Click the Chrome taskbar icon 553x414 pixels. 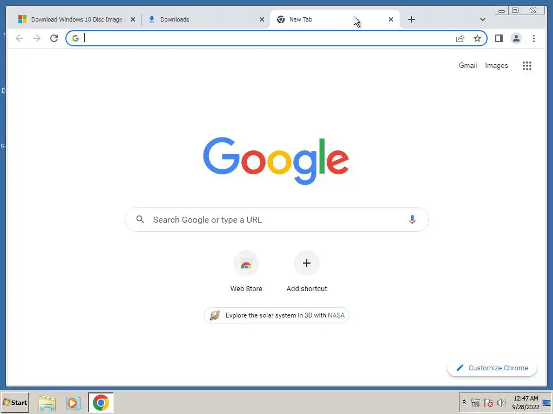tap(101, 403)
